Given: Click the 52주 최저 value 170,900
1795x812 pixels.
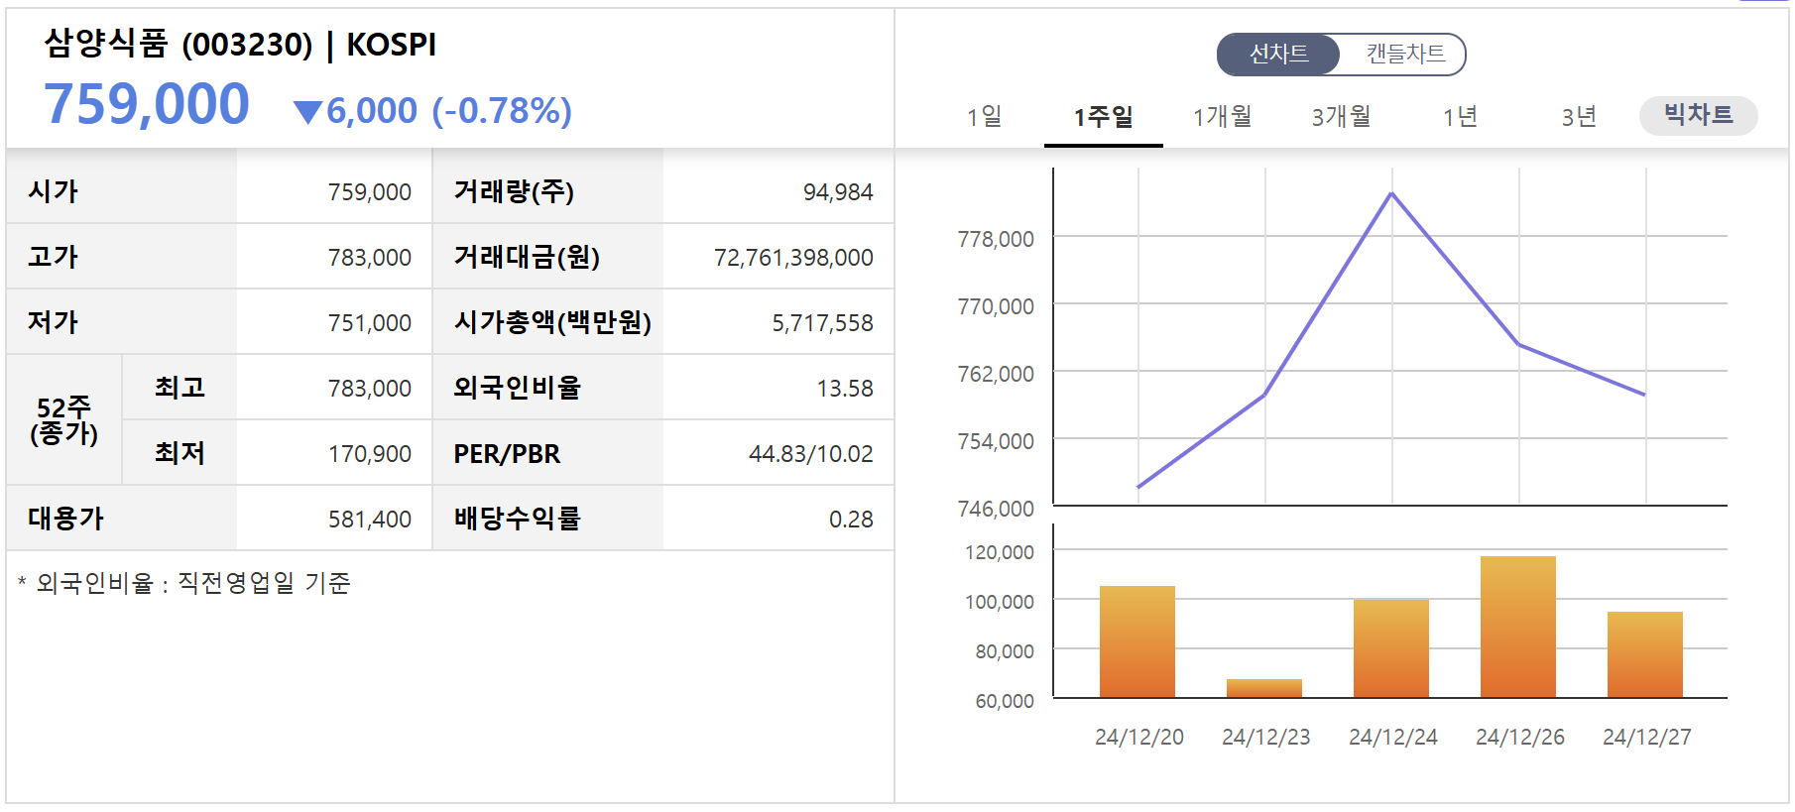Looking at the screenshot, I should (370, 454).
